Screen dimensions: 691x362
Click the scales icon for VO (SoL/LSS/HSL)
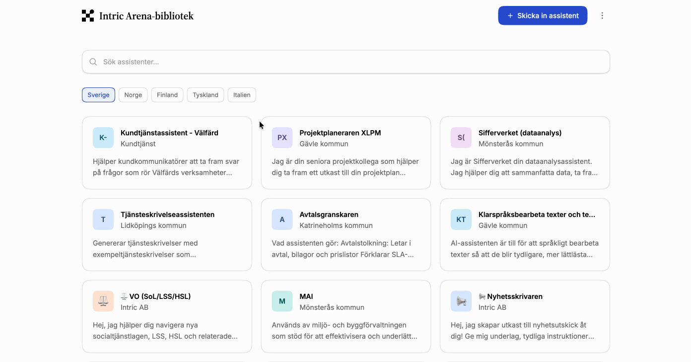103,301
